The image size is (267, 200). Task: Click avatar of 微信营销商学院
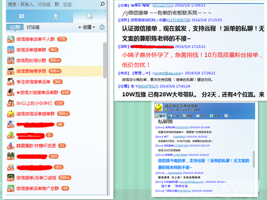point(11,71)
